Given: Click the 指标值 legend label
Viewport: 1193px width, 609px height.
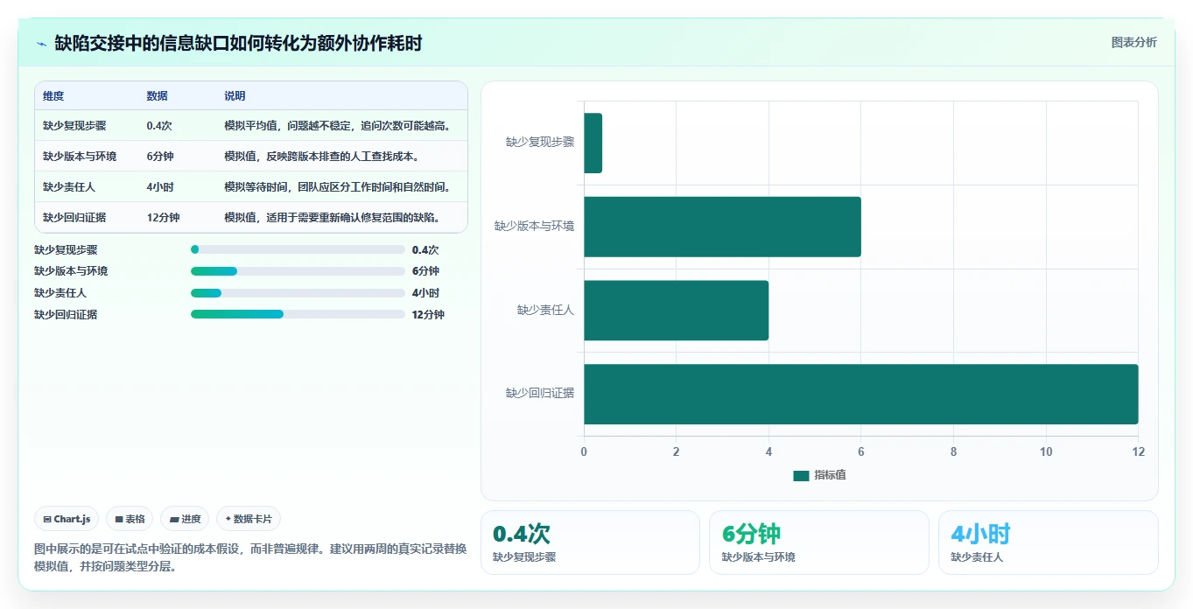Looking at the screenshot, I should pos(830,475).
